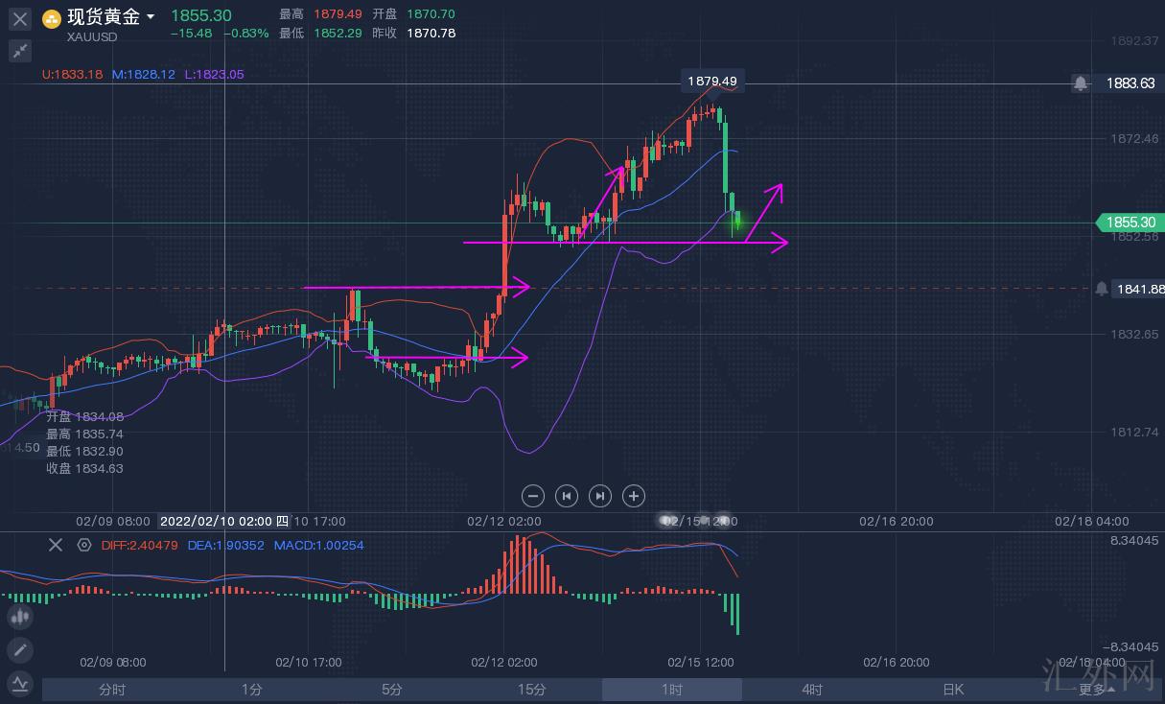Click the current price tag 1855.30

point(1128,223)
